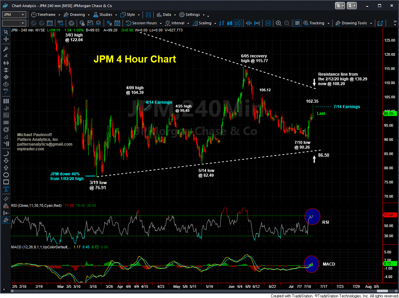Select the up arrow drawing tool

coord(6,168)
